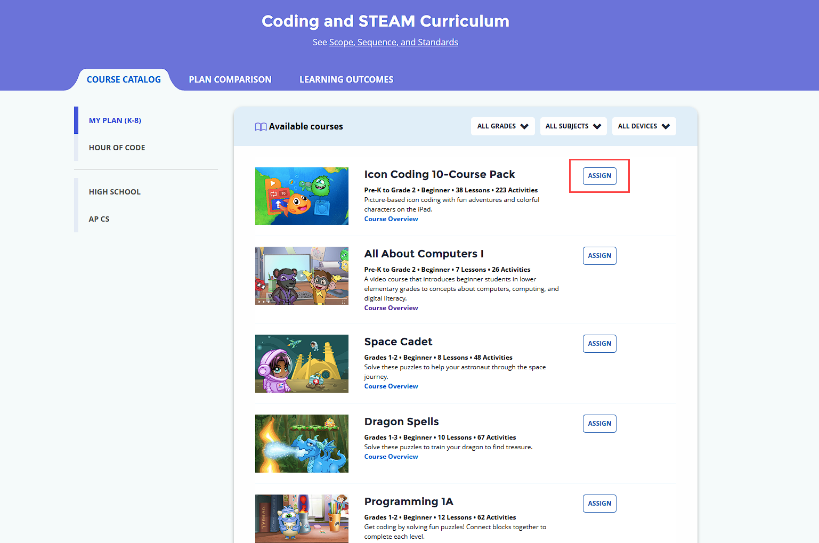The height and width of the screenshot is (543, 819).
Task: Select AP CS in sidebar
Action: coord(99,219)
